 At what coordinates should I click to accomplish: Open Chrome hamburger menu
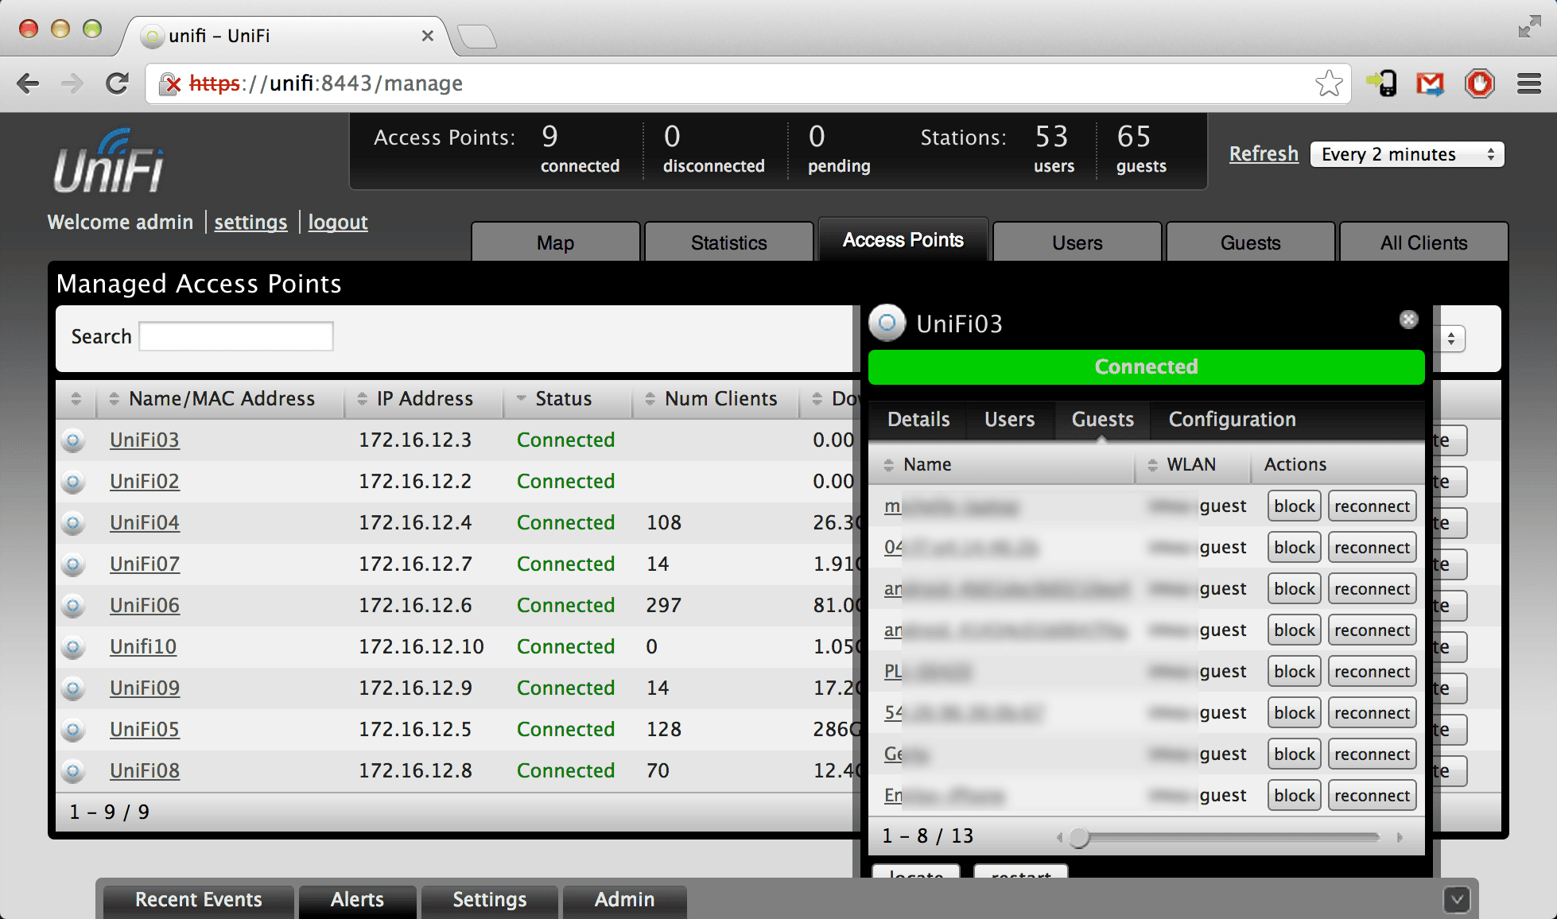pyautogui.click(x=1528, y=83)
